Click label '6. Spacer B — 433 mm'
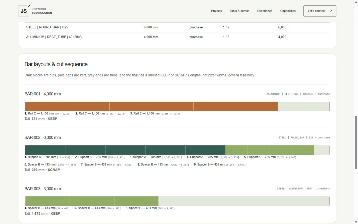The width and height of the screenshot is (358, 224). [x=40, y=164]
